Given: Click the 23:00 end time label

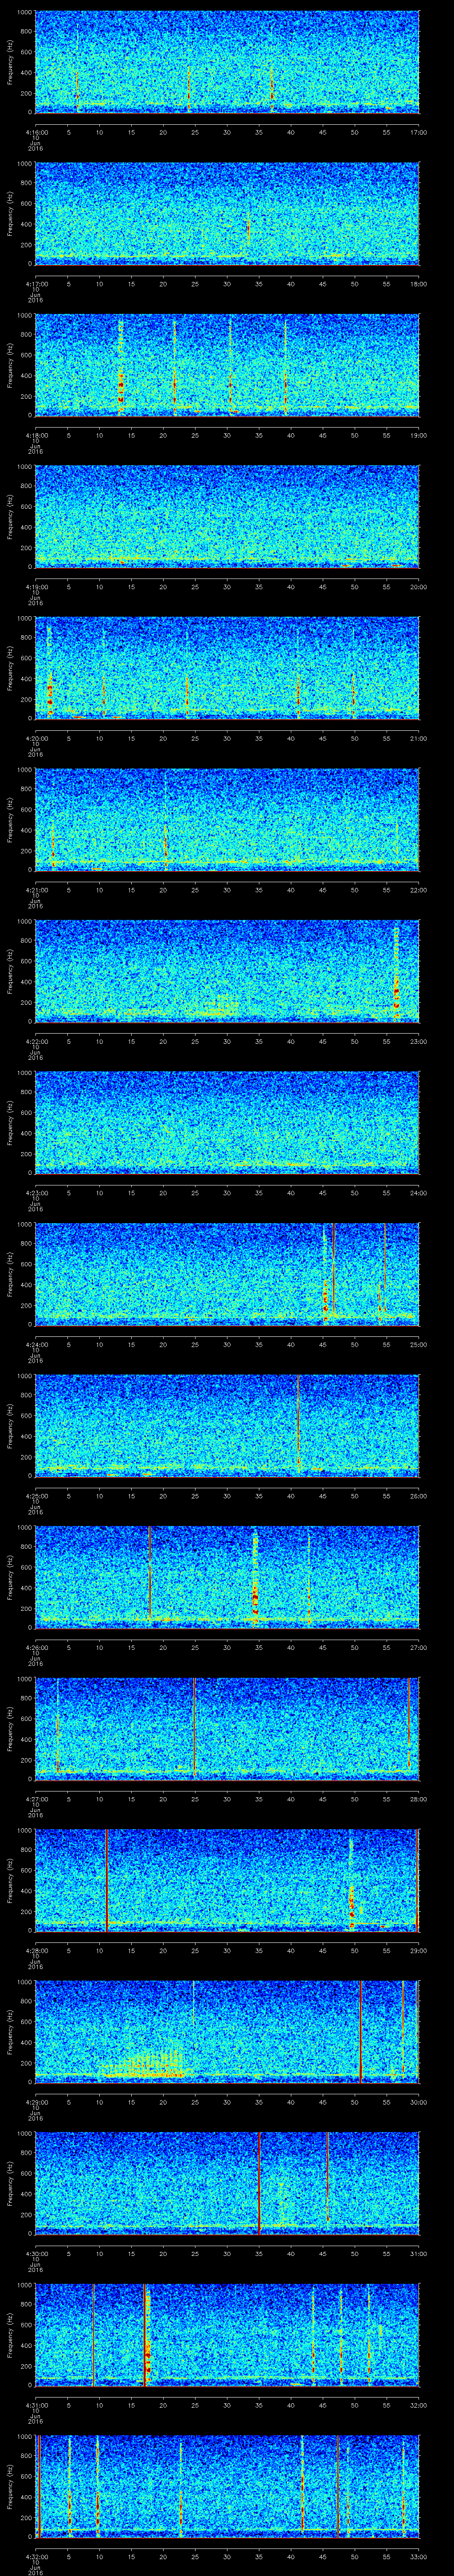Looking at the screenshot, I should coord(418,1041).
